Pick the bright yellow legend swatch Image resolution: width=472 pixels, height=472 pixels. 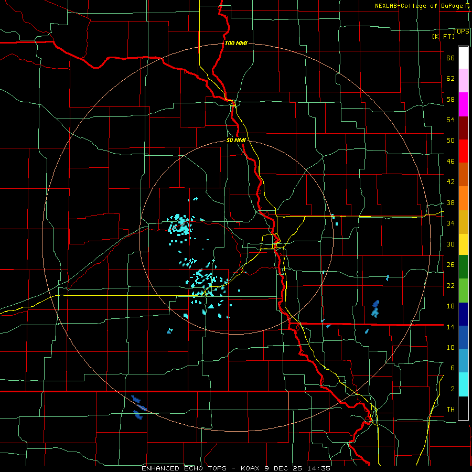tap(463, 244)
